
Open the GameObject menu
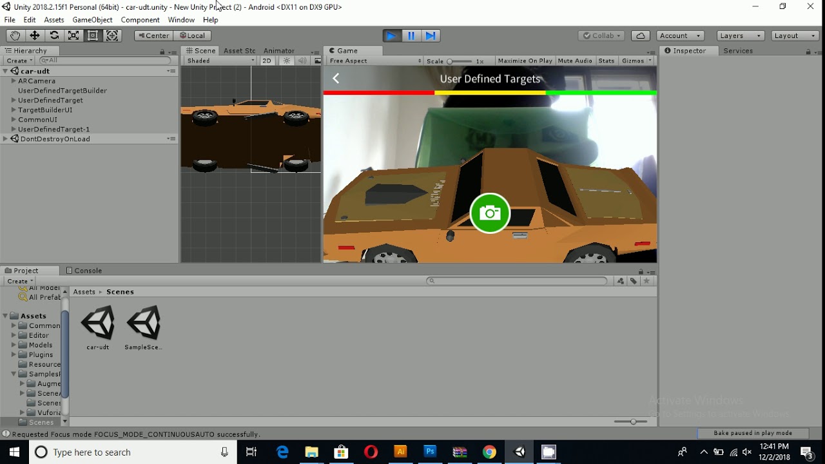[92, 20]
